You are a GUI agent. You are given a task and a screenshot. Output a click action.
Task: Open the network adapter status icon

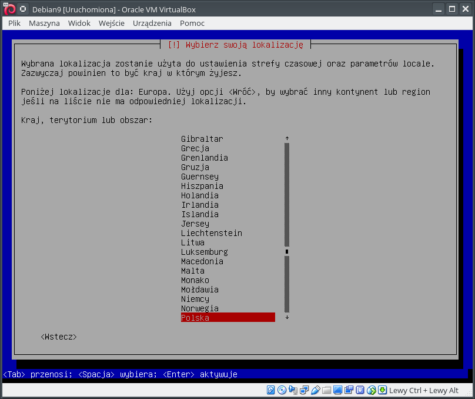304,390
